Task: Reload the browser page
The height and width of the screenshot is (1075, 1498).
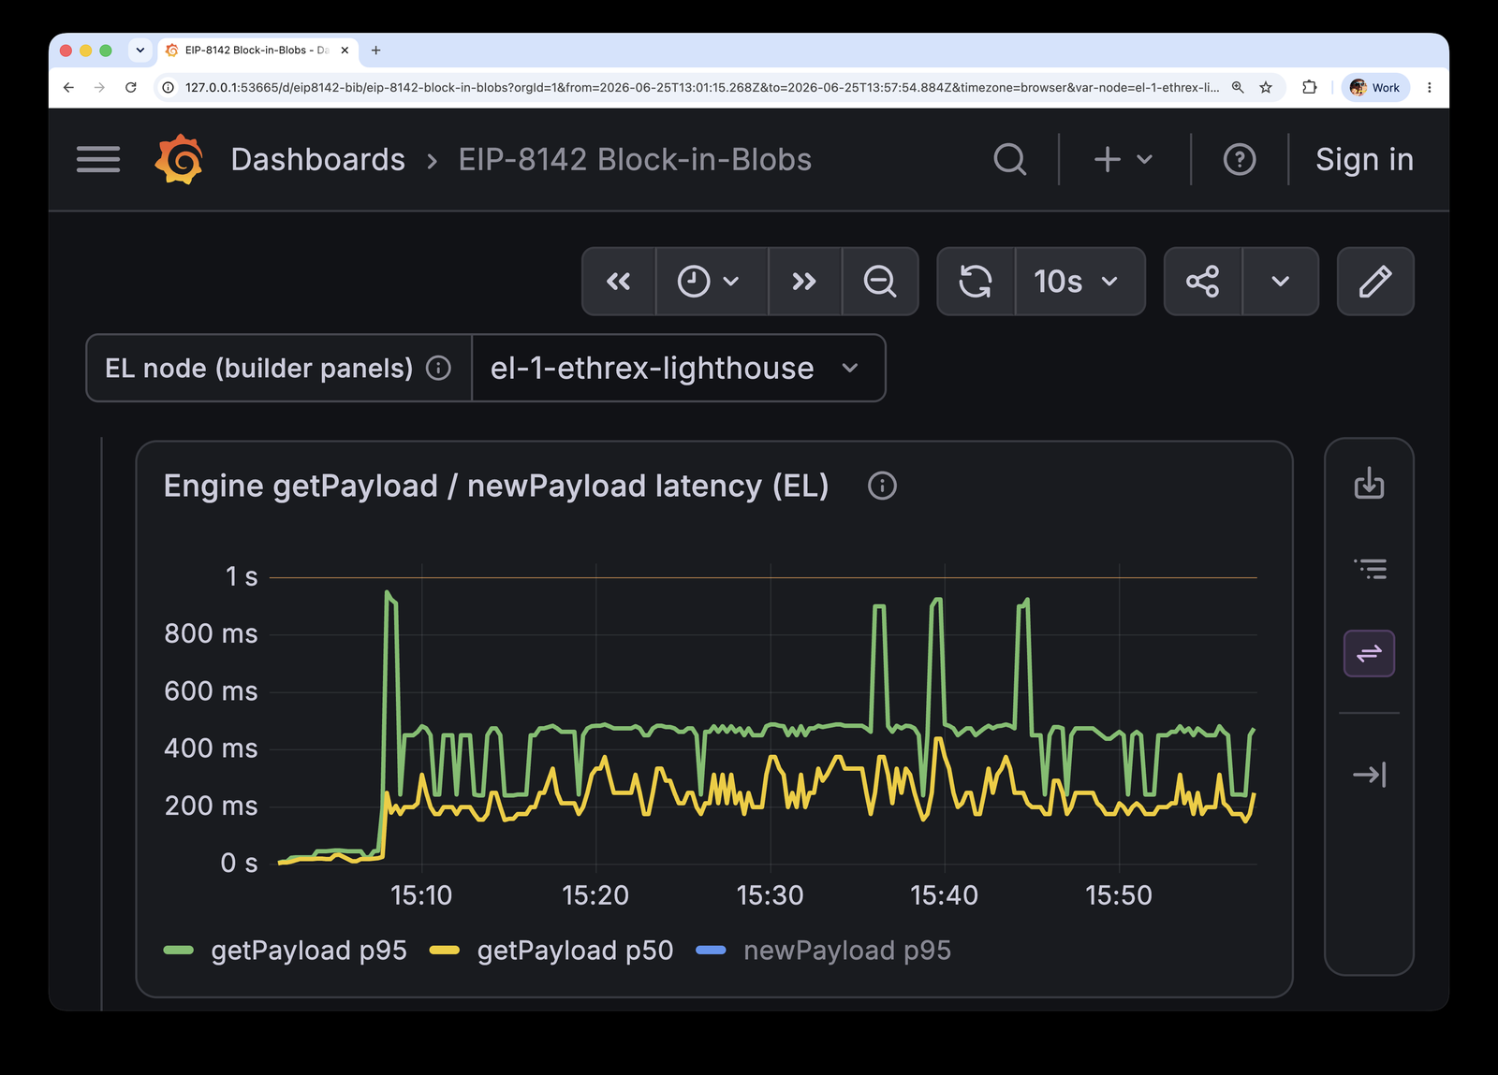Action: pos(131,87)
